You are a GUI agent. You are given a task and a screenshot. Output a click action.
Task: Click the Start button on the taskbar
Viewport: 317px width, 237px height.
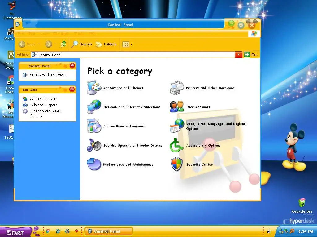pyautogui.click(x=15, y=232)
